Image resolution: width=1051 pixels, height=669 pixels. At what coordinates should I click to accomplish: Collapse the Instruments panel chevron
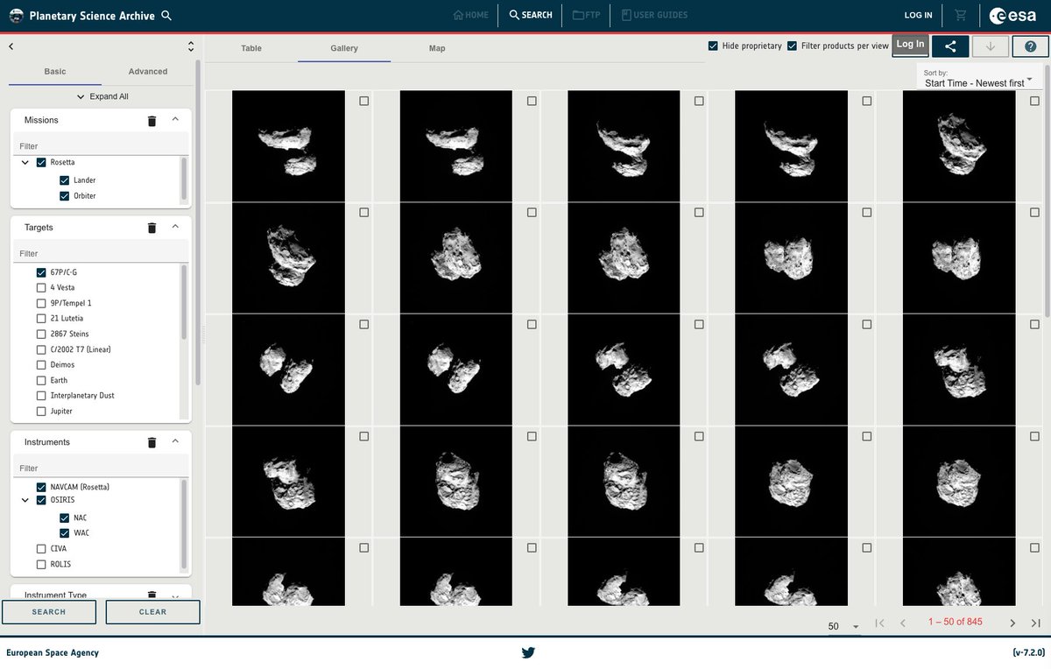point(175,441)
